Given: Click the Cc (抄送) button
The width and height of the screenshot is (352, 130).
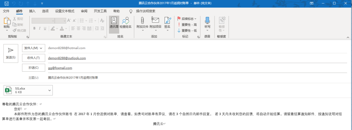Looking at the screenshot, I should (x=34, y=67).
